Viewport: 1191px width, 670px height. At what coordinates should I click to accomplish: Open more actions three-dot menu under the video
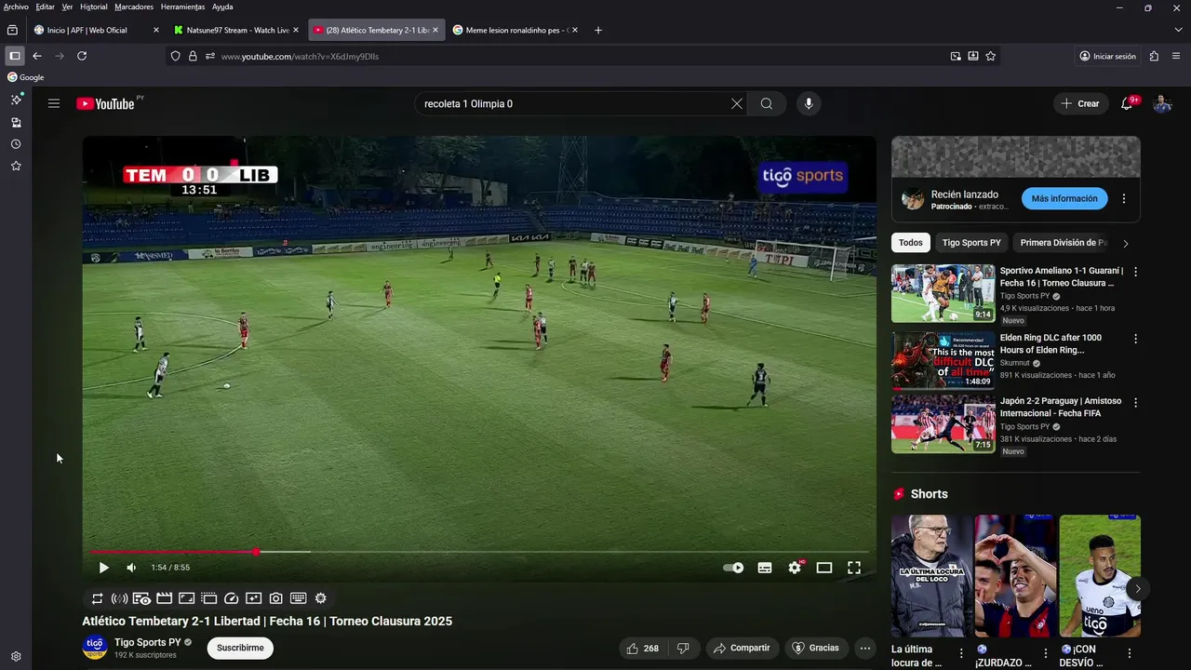865,648
